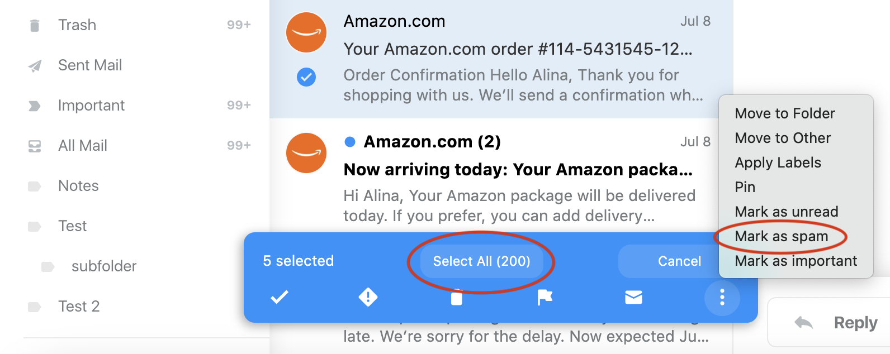Click Select All (200) button
This screenshot has height=354, width=890.
pos(481,261)
